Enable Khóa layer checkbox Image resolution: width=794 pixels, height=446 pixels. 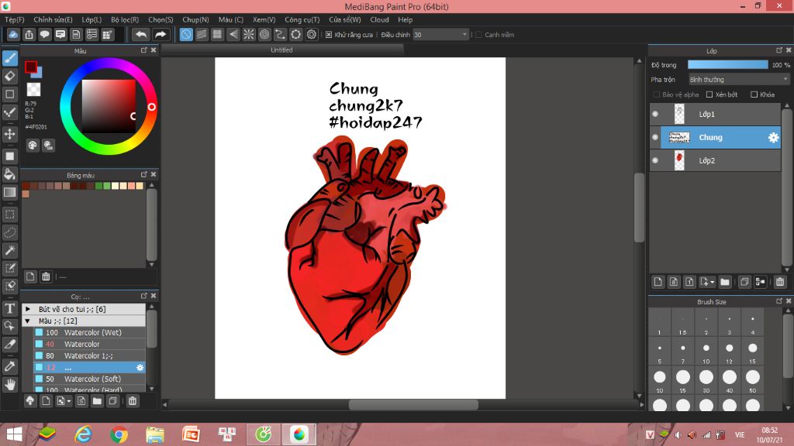point(754,94)
